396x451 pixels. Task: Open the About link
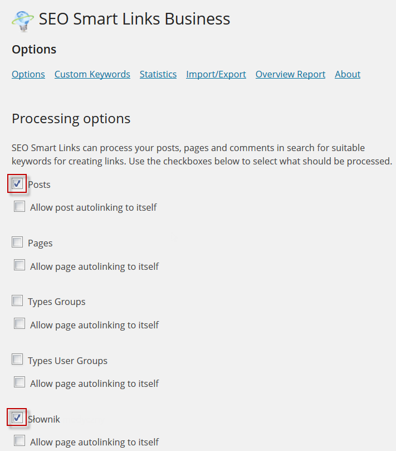pos(348,74)
